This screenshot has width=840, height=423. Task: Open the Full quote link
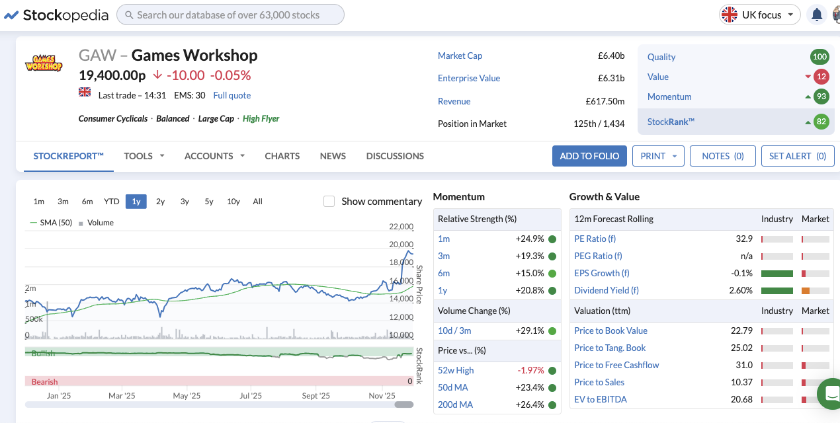pyautogui.click(x=232, y=95)
